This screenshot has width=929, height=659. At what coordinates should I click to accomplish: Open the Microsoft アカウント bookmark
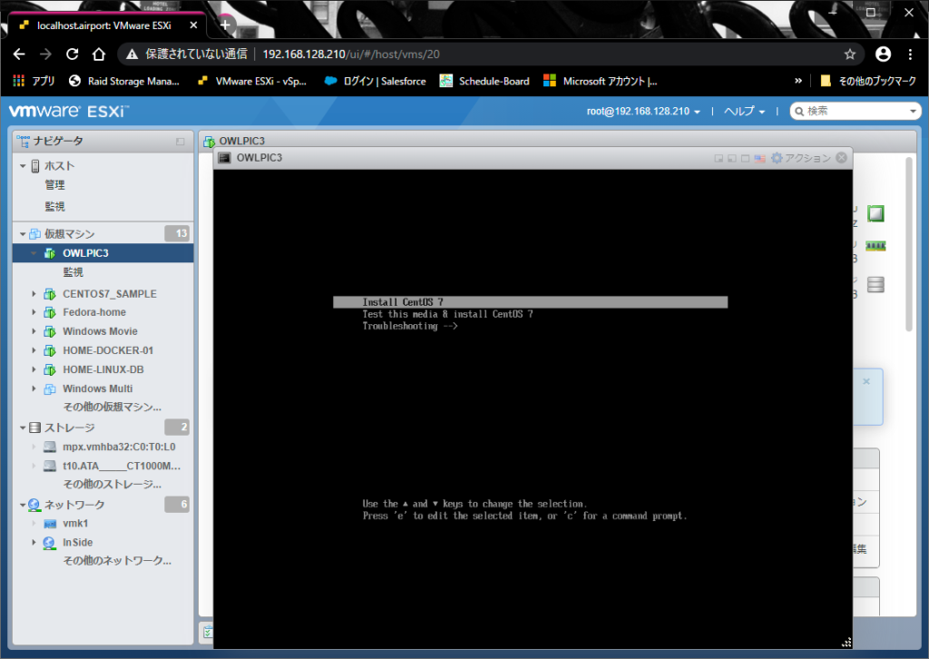point(601,81)
